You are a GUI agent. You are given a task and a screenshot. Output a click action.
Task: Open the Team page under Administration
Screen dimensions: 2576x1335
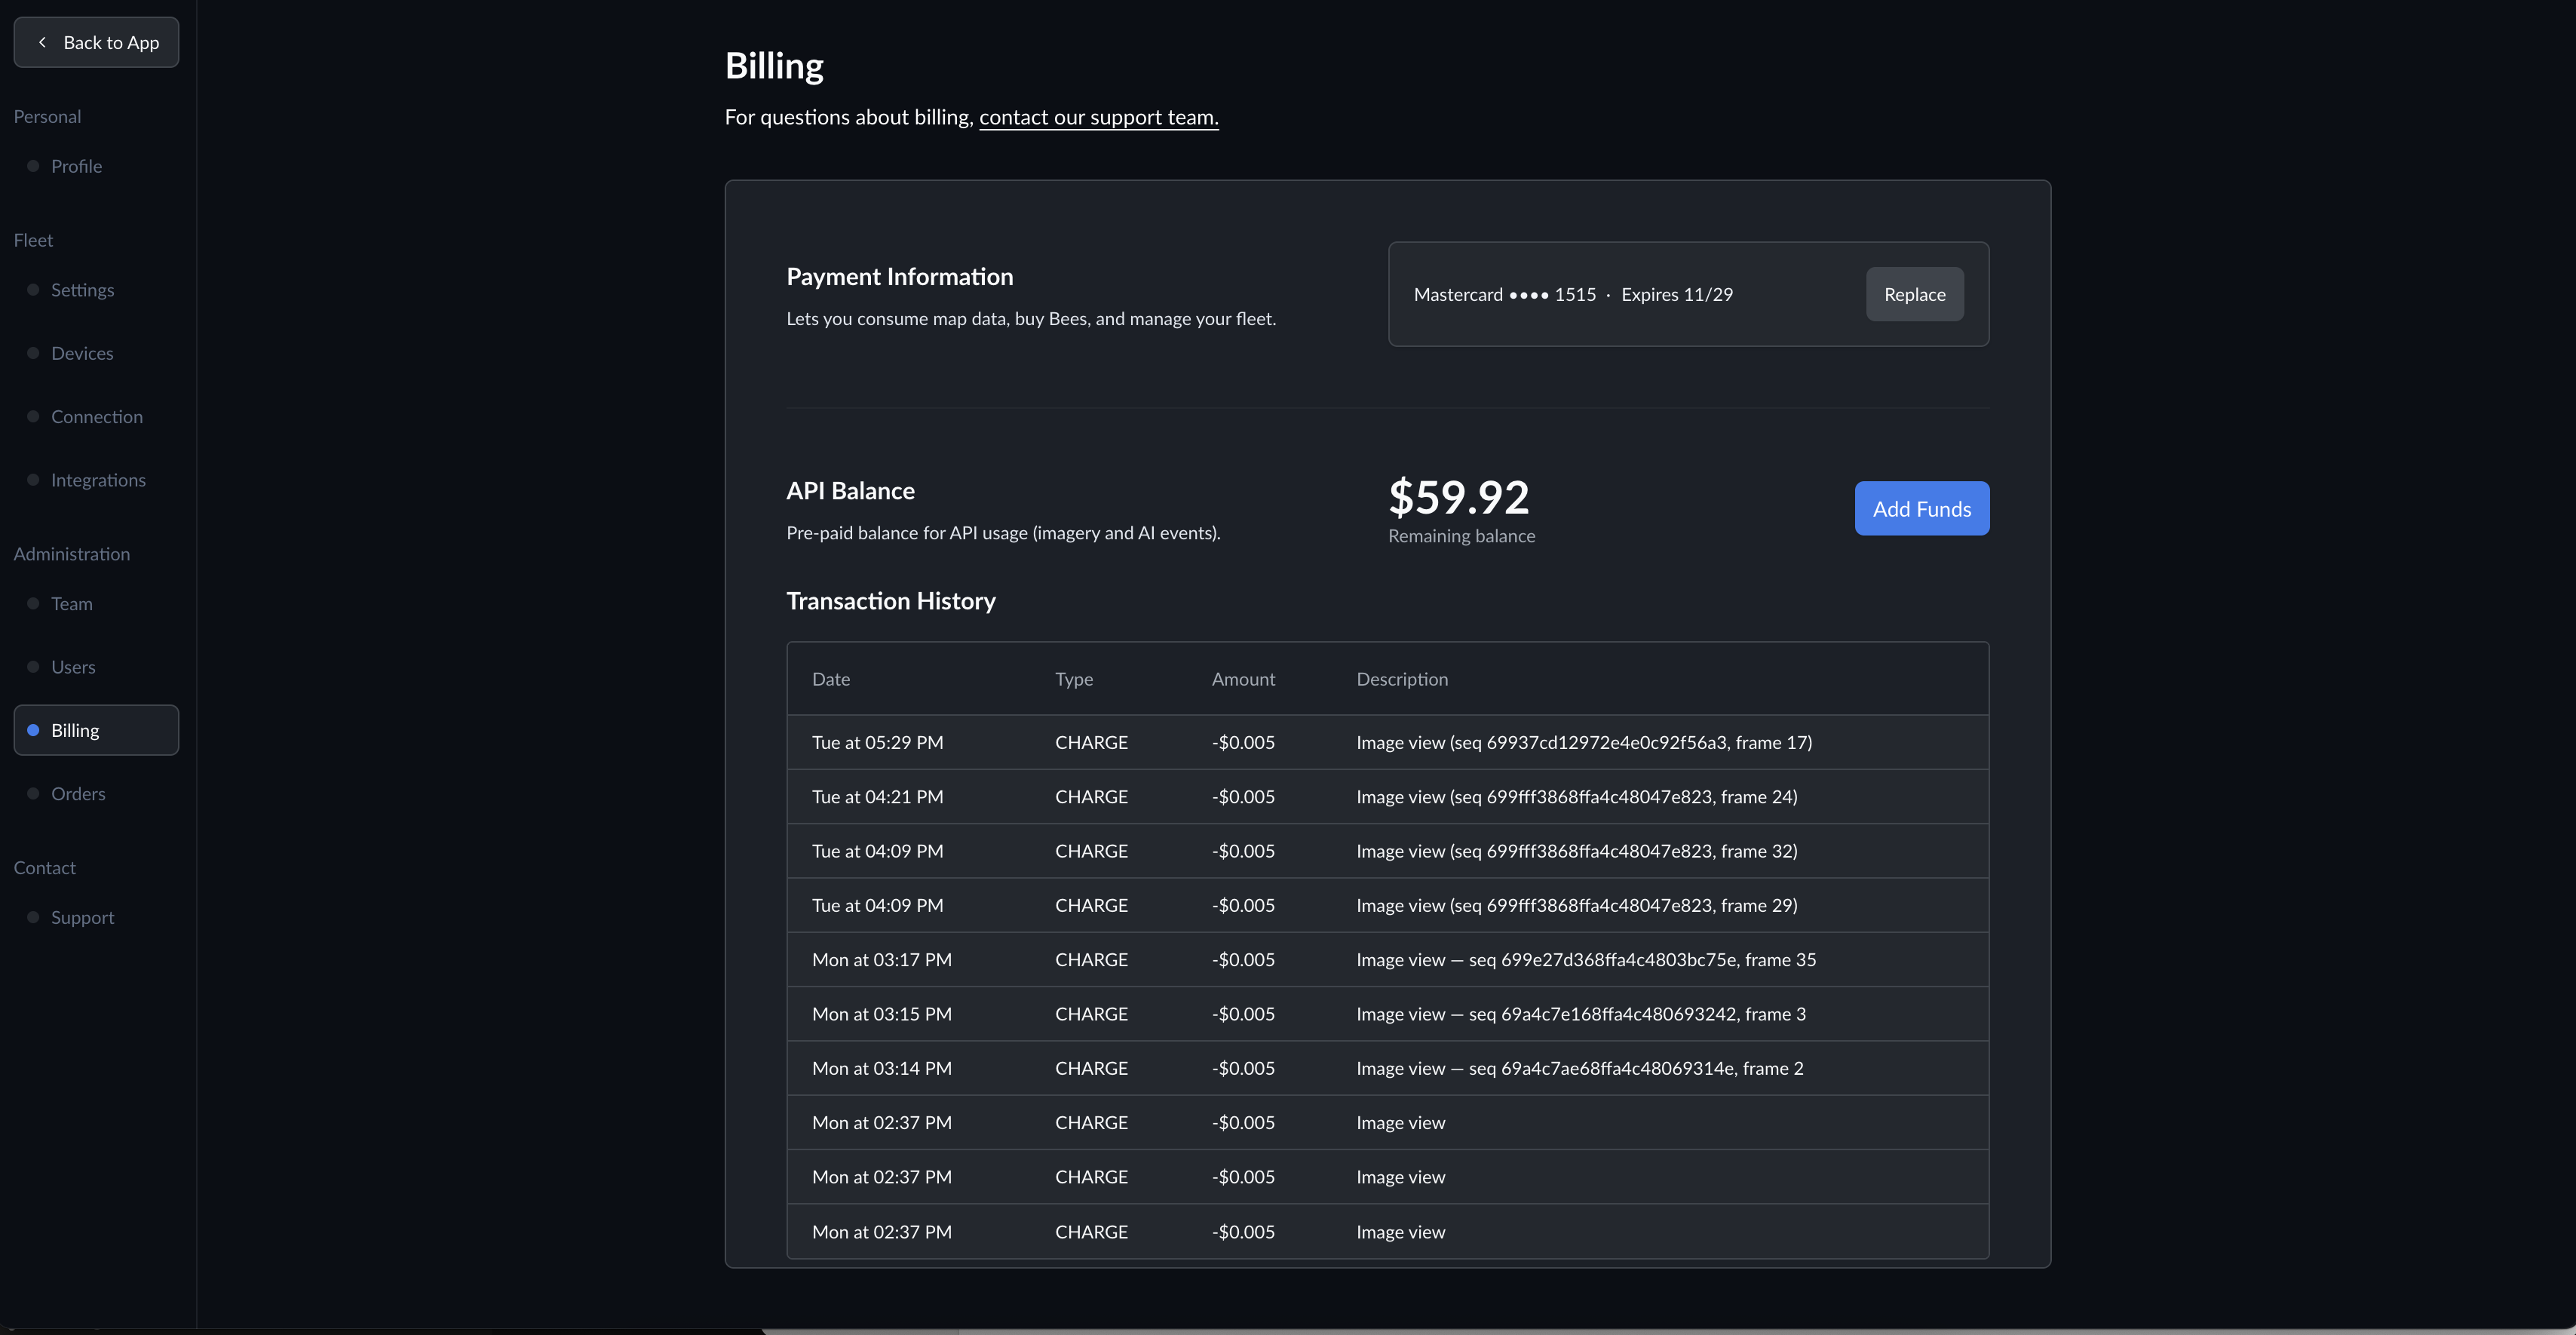click(71, 603)
